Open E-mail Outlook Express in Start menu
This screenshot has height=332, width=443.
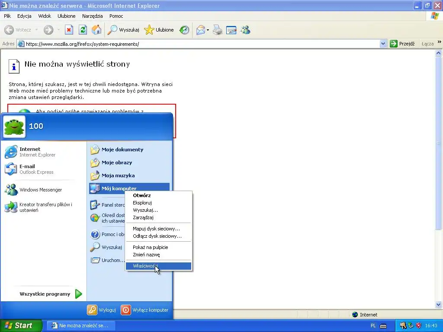[43, 169]
